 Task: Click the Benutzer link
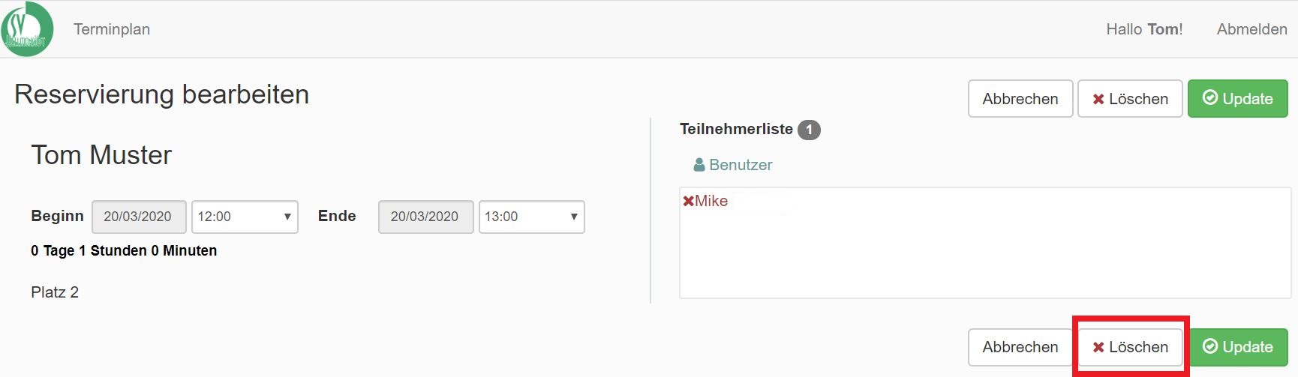point(733,165)
